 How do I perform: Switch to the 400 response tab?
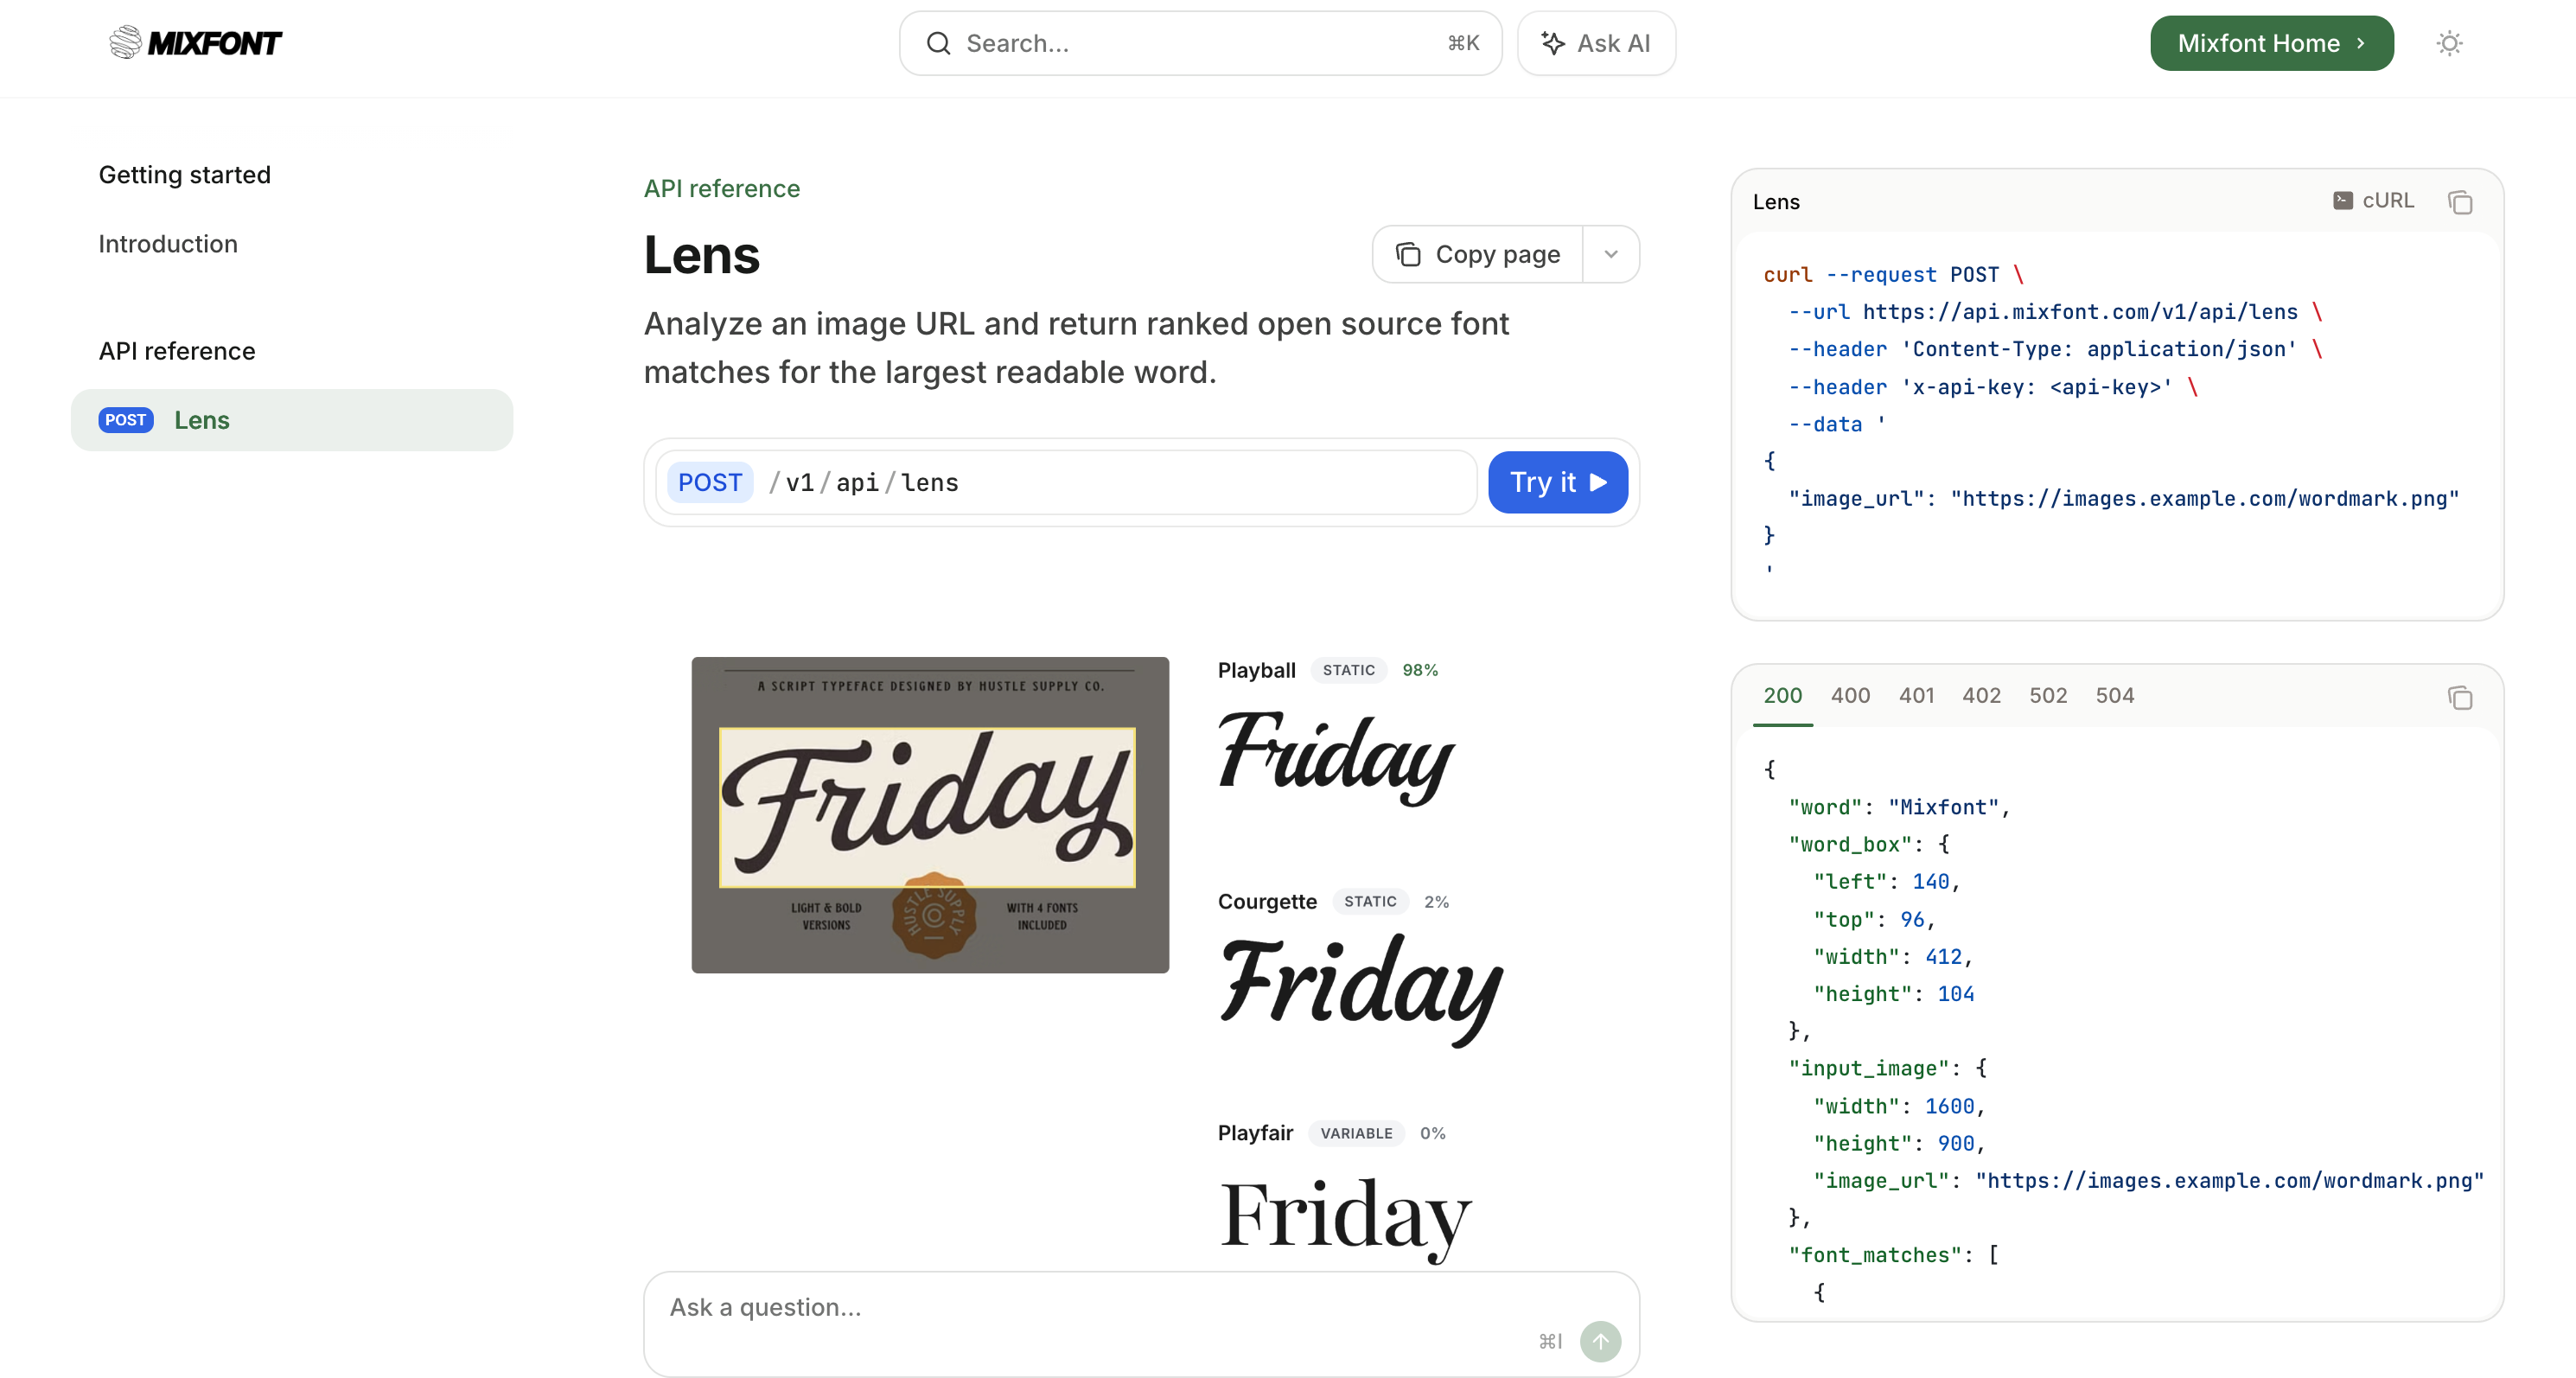point(1849,695)
